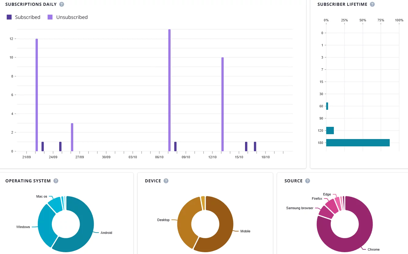Click the Samsung browser label
This screenshot has height=254, width=408.
(299, 208)
